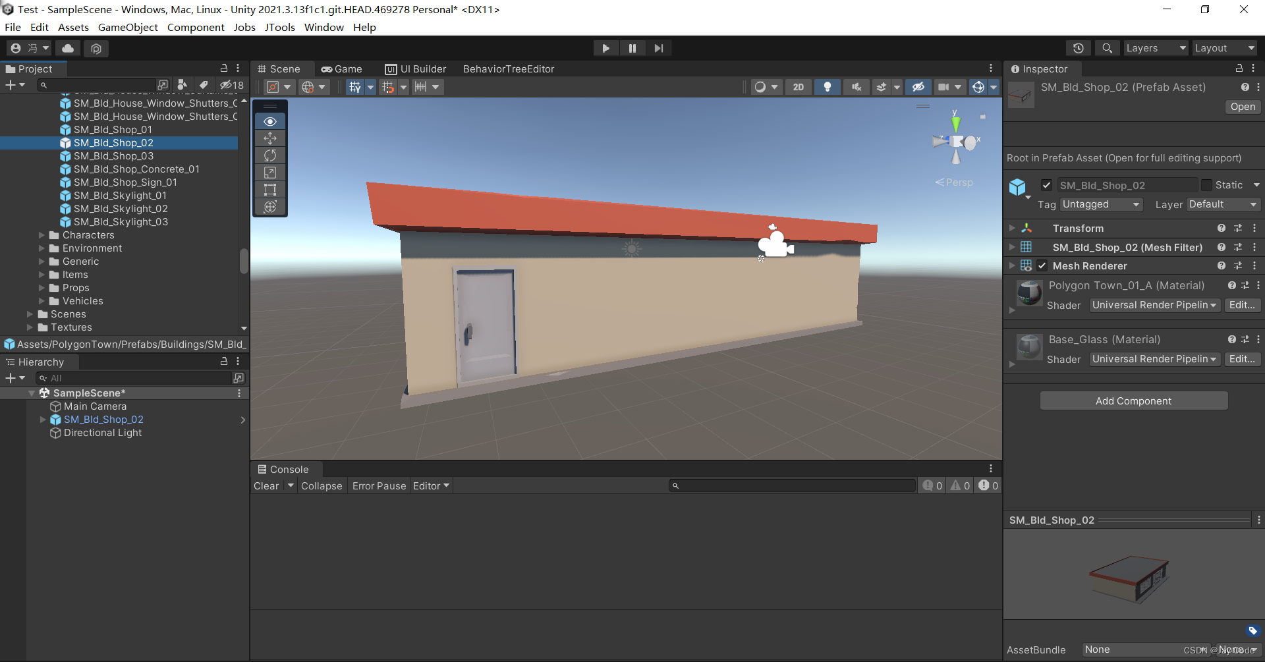Click the Play button

pos(606,48)
